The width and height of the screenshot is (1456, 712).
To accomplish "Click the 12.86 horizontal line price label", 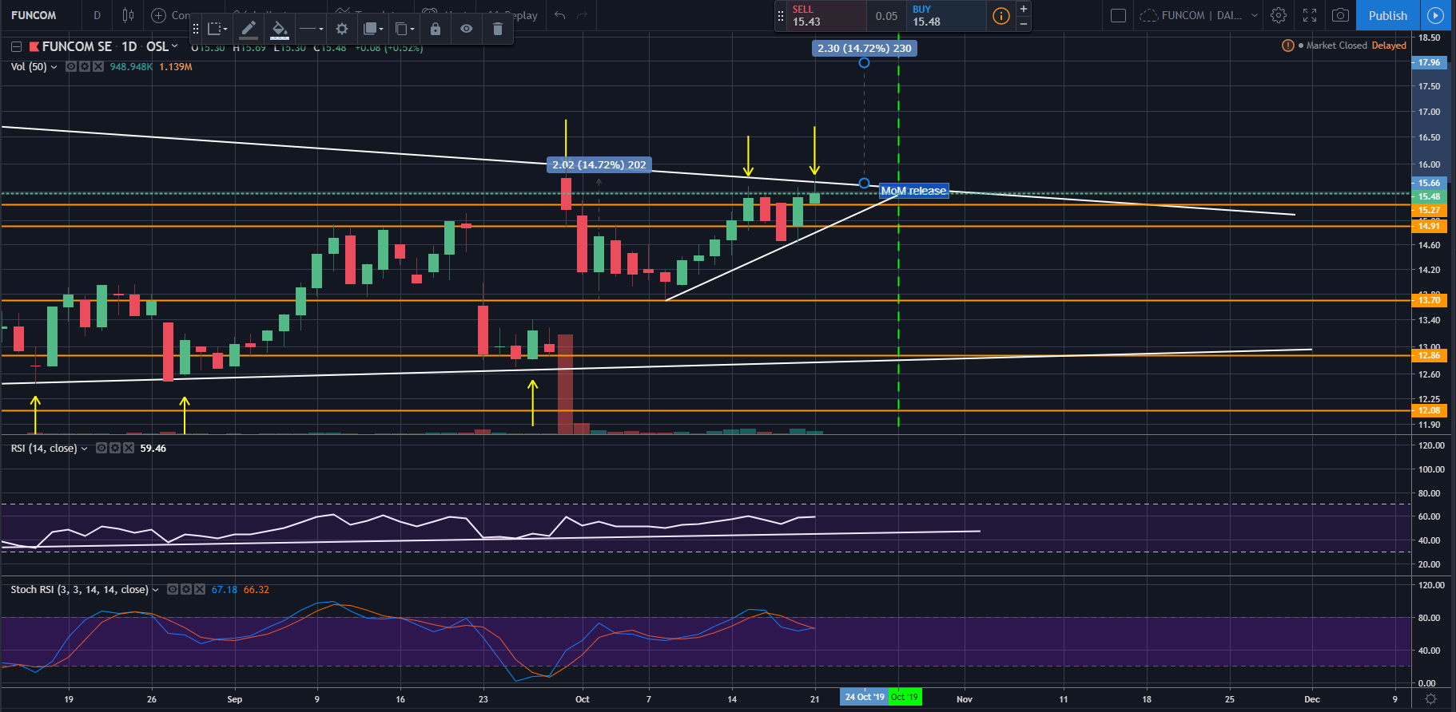I will point(1429,355).
